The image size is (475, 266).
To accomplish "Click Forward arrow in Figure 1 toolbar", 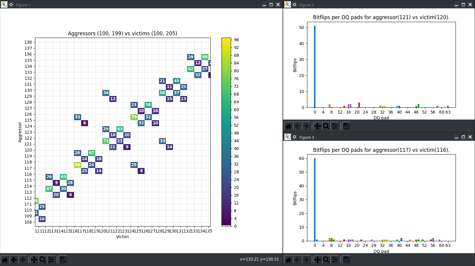I will (22, 259).
